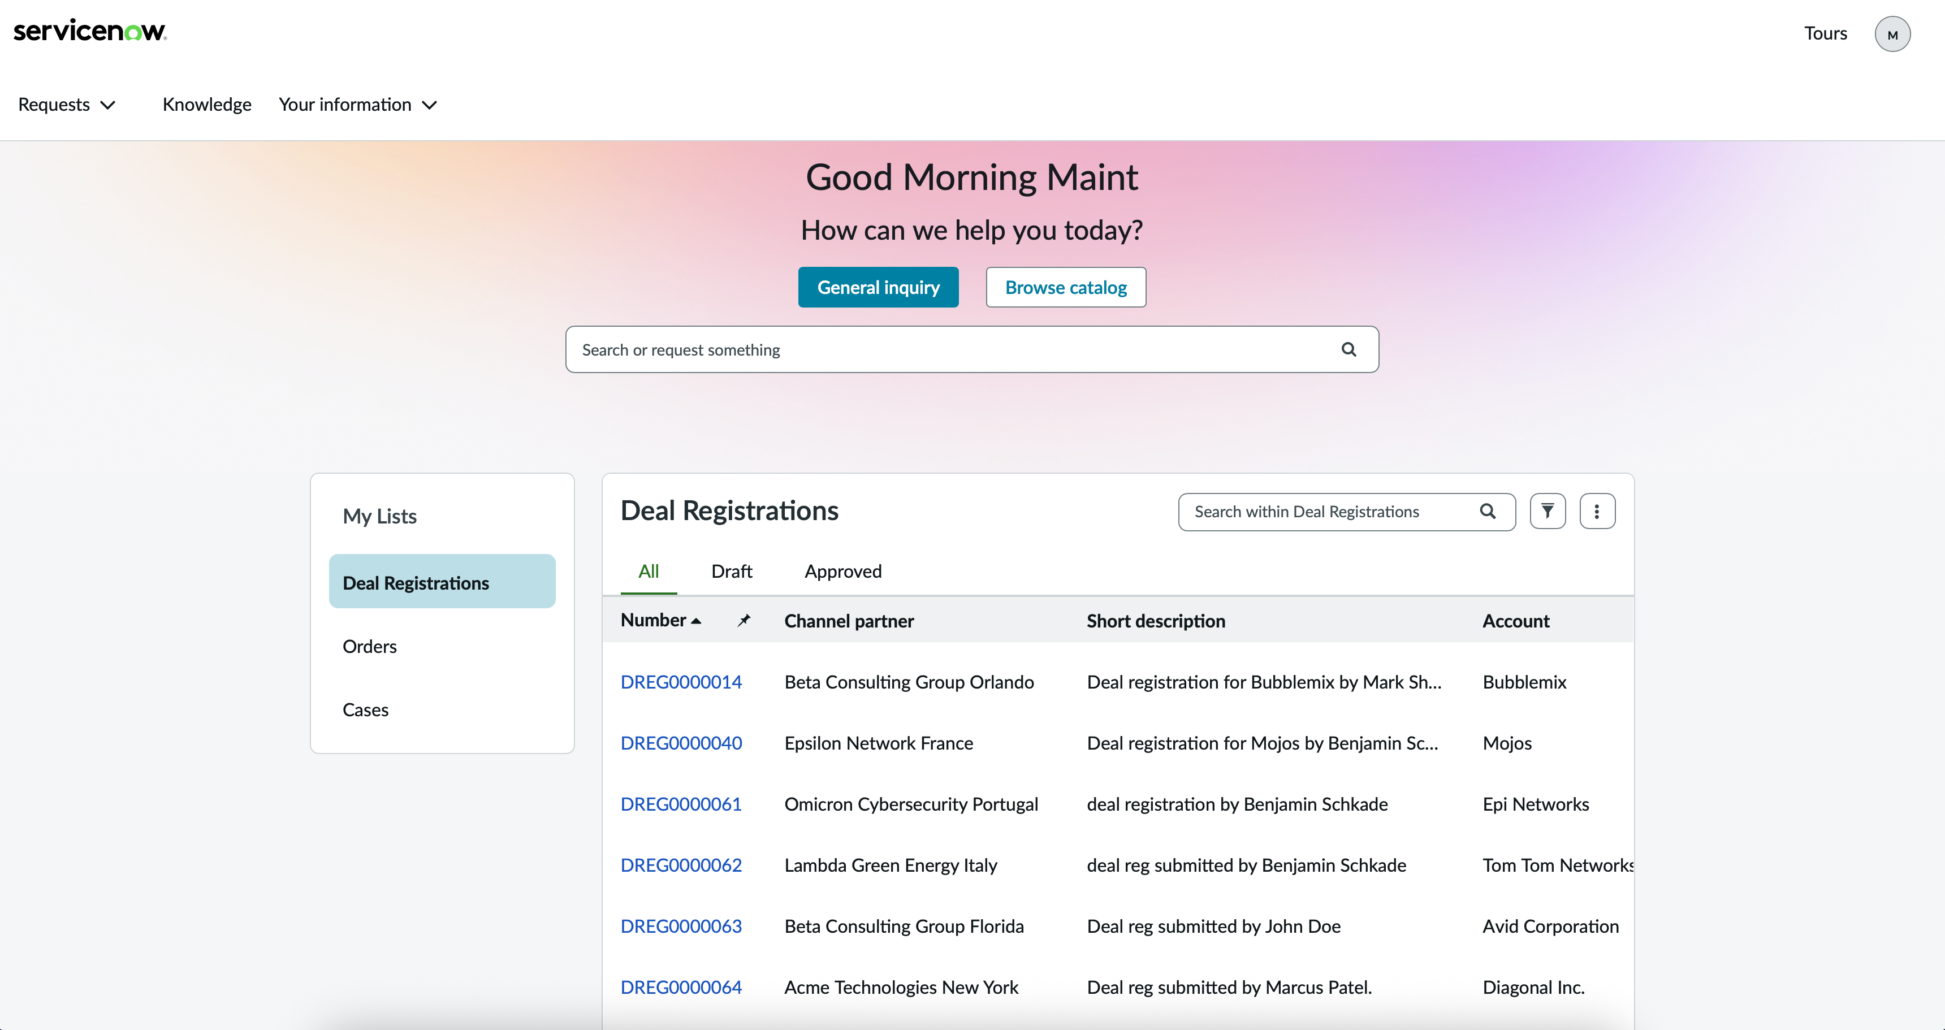The height and width of the screenshot is (1030, 1945).
Task: Click the Bubblemix account cell
Action: (1524, 682)
